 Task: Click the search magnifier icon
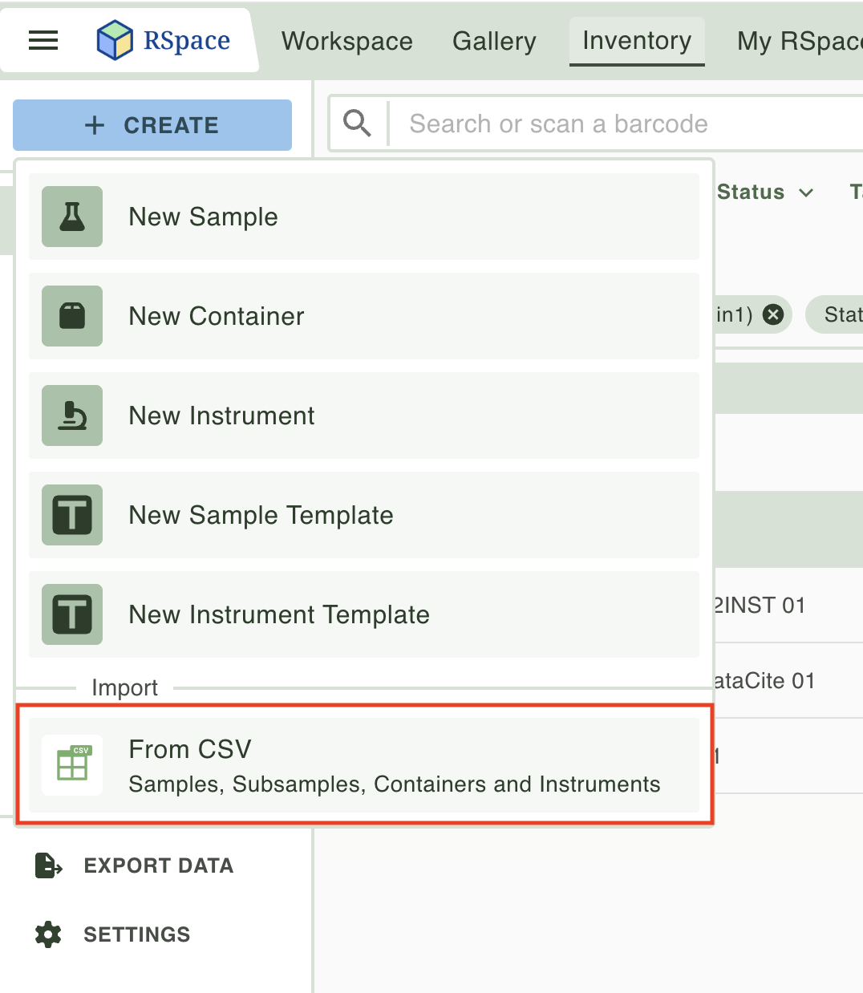(357, 124)
